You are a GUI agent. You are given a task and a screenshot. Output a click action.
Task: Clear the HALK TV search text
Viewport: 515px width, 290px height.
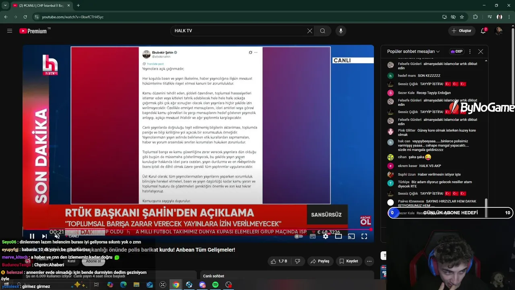pos(310,31)
